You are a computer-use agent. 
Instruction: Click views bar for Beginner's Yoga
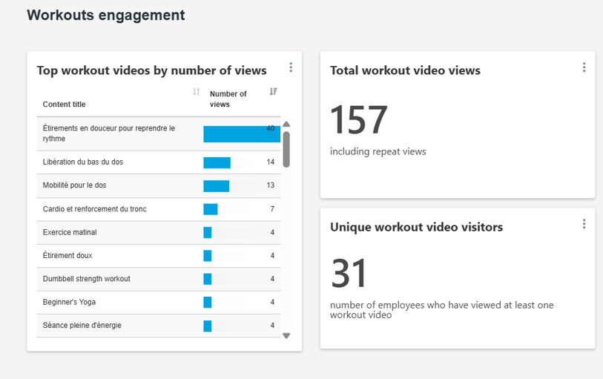pos(207,302)
